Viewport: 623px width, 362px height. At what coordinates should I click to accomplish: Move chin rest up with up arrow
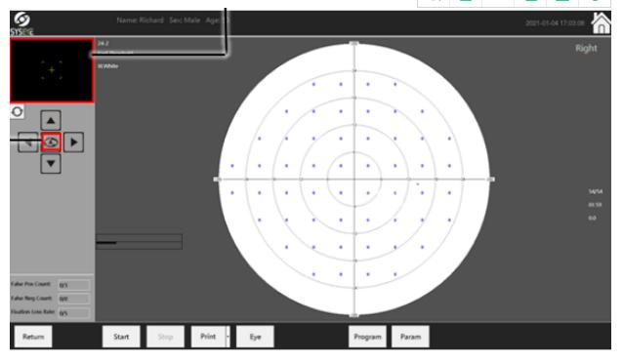pos(51,120)
